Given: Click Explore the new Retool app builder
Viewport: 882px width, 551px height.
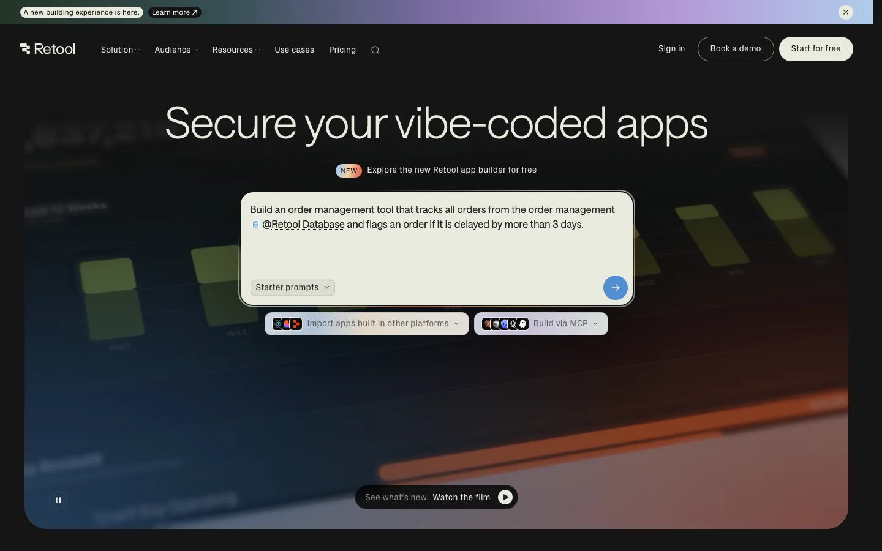Looking at the screenshot, I should pos(452,170).
